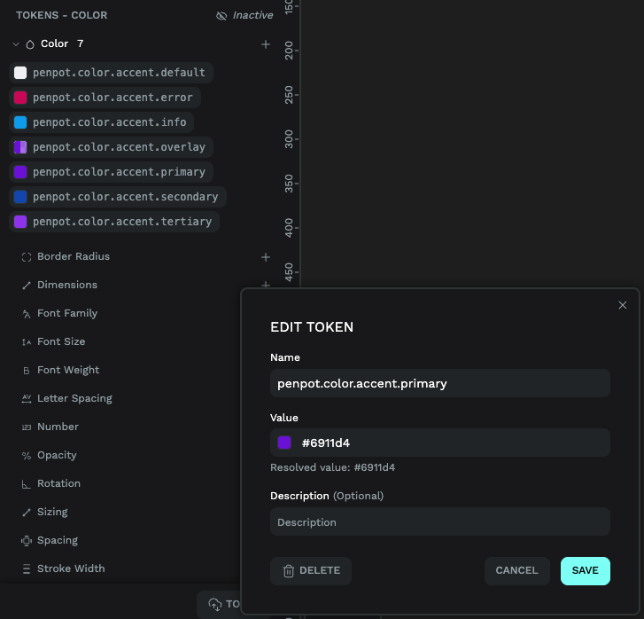Screen dimensions: 644x619
Task: Click the Border Radius token type icon
Action: (27, 257)
